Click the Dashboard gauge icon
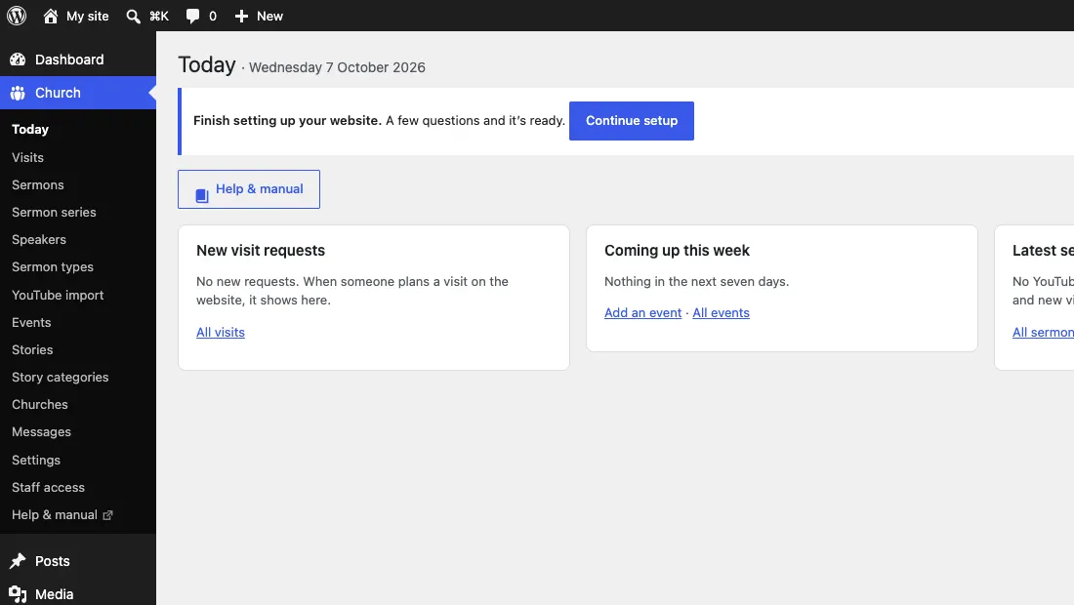The width and height of the screenshot is (1074, 605). 18,60
